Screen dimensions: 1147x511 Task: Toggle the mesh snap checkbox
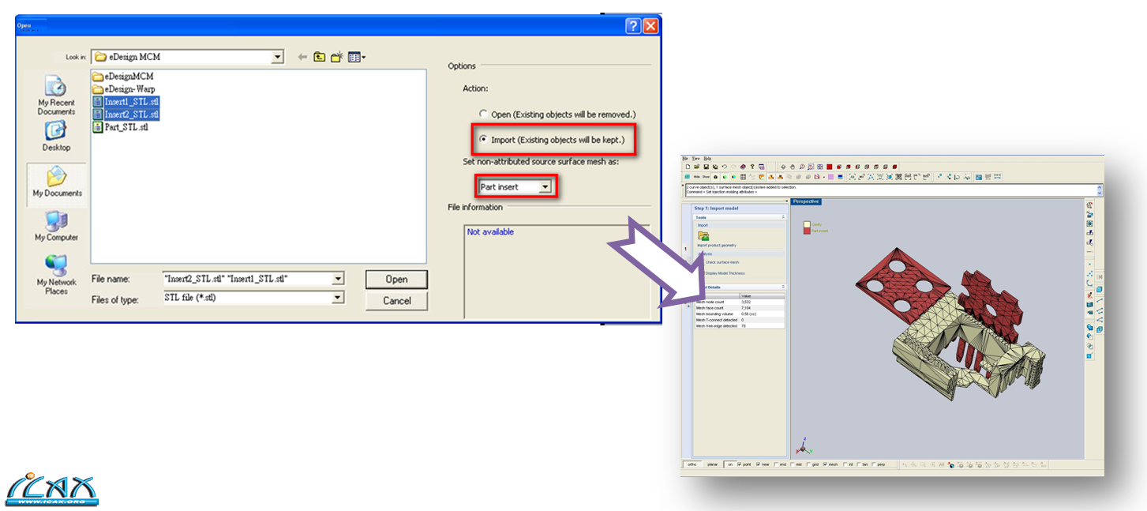825,464
